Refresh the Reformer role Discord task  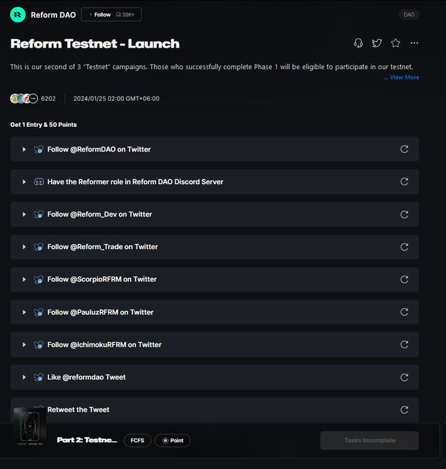(404, 181)
